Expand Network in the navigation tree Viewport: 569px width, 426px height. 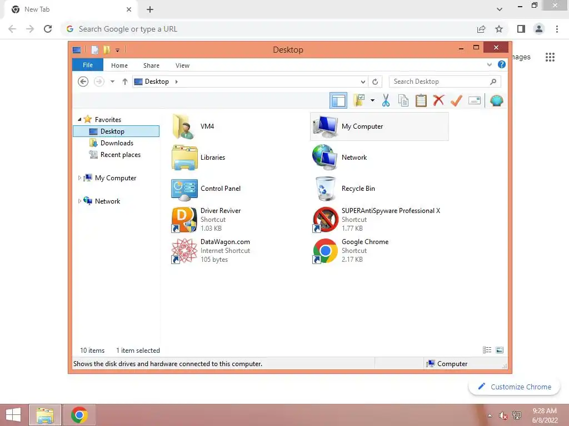pyautogui.click(x=79, y=201)
